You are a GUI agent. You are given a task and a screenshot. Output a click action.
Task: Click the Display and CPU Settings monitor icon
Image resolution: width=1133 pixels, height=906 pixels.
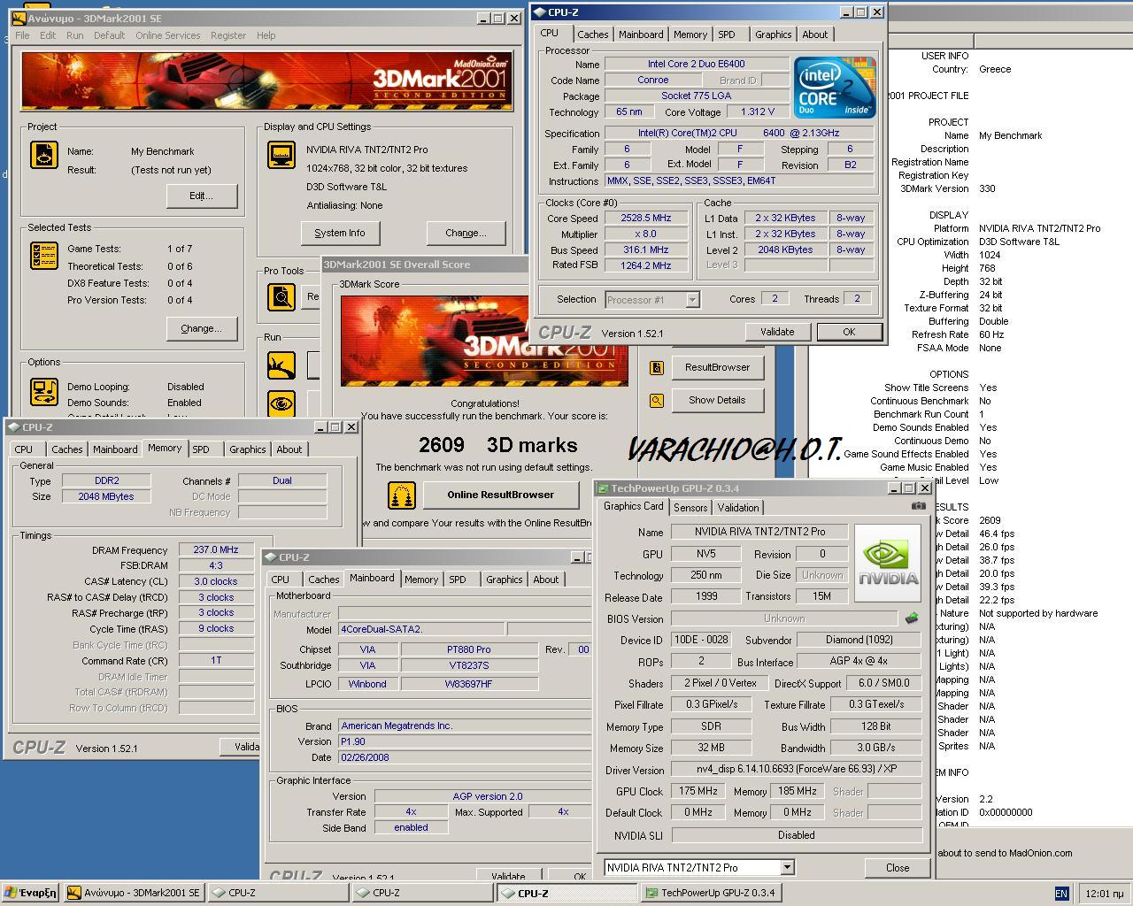pyautogui.click(x=281, y=155)
